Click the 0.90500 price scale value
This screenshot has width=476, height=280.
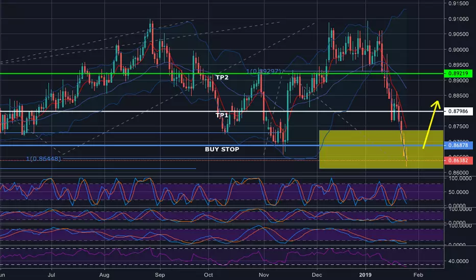[x=459, y=34]
